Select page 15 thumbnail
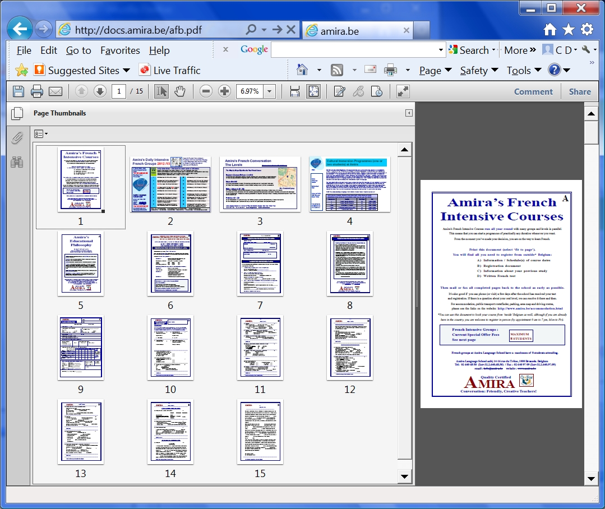The width and height of the screenshot is (605, 509). tap(260, 432)
